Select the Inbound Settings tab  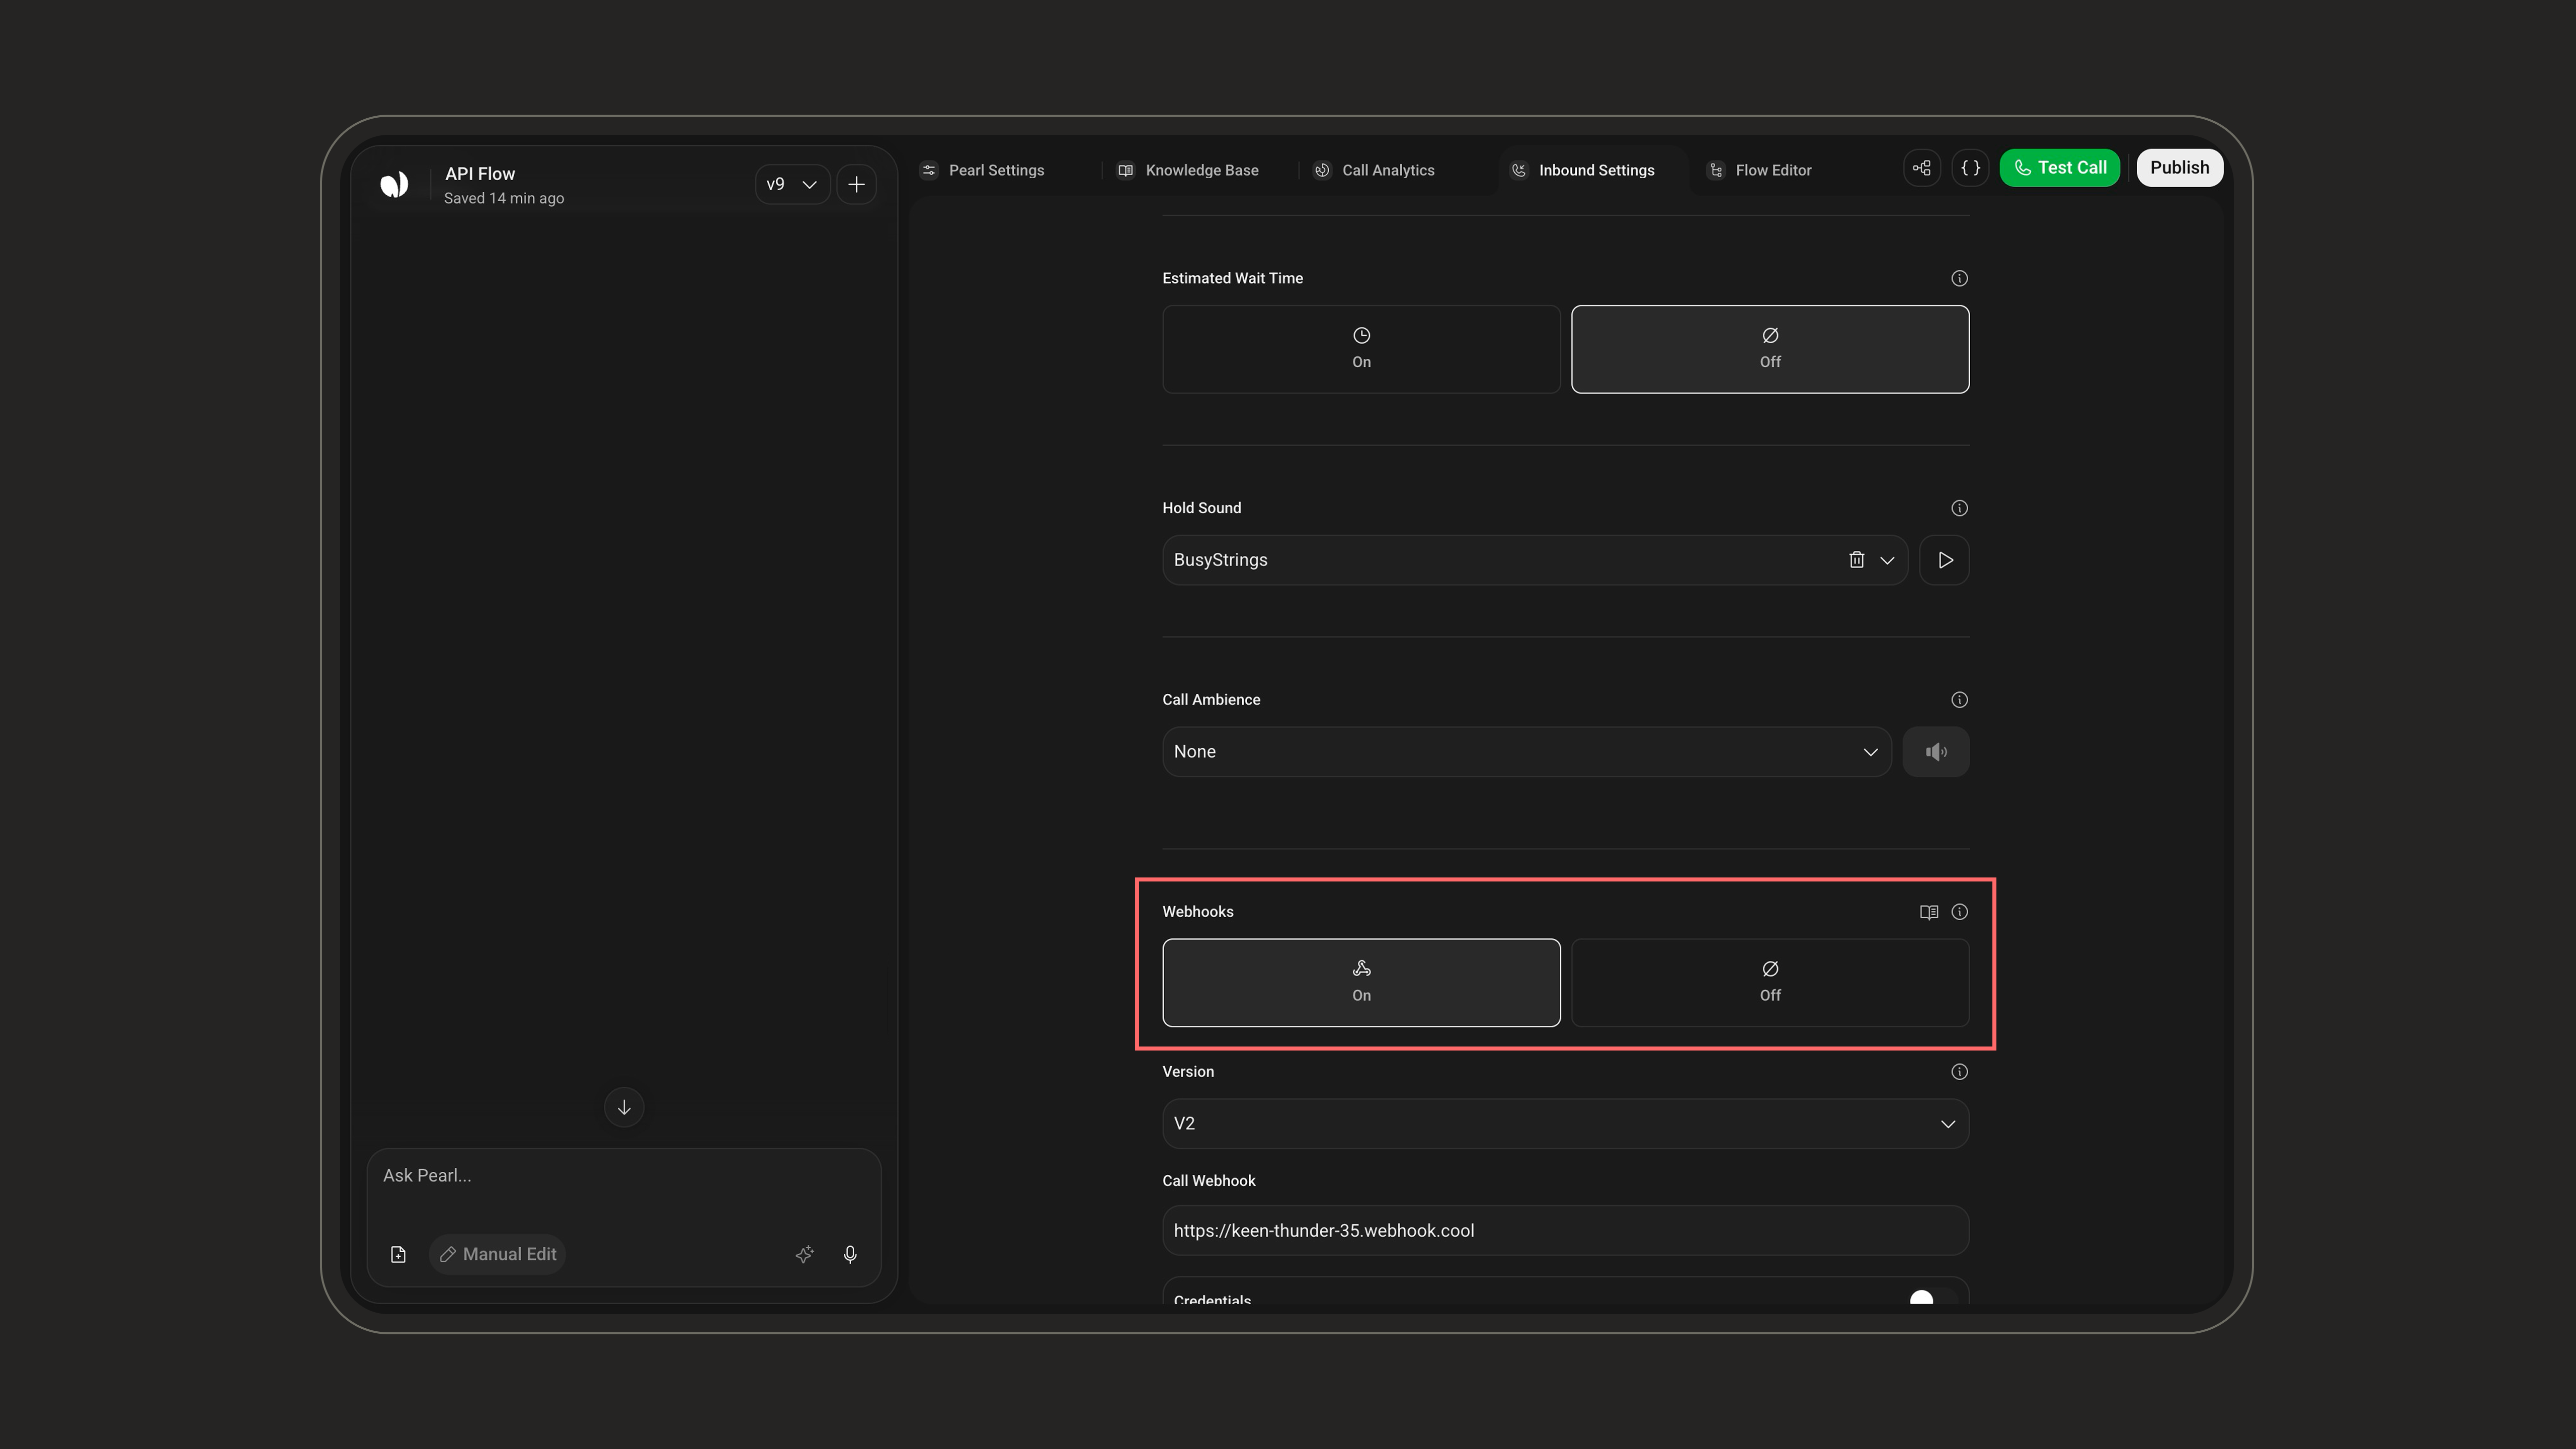click(1582, 170)
